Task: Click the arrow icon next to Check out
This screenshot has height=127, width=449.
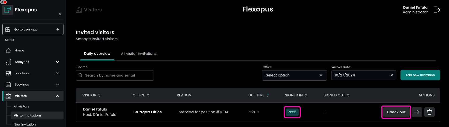Action: click(417, 112)
